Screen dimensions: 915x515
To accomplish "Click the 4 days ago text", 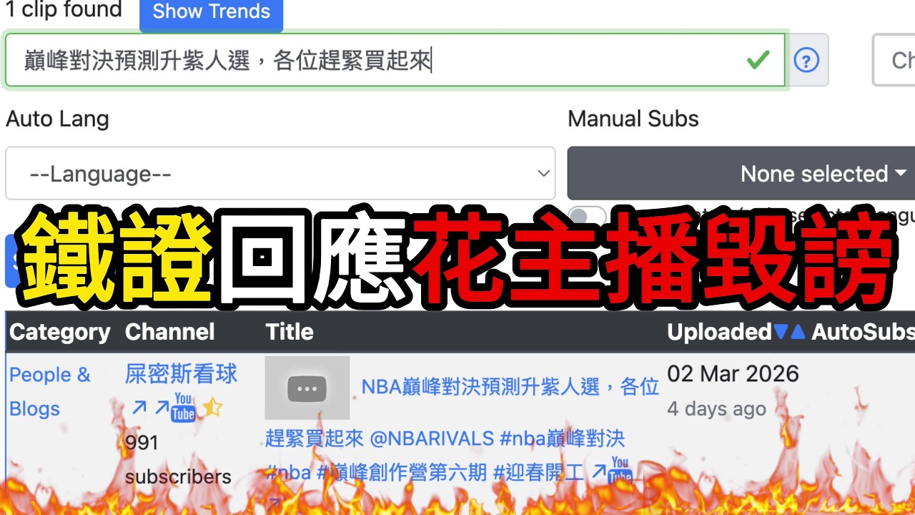I will pos(716,408).
